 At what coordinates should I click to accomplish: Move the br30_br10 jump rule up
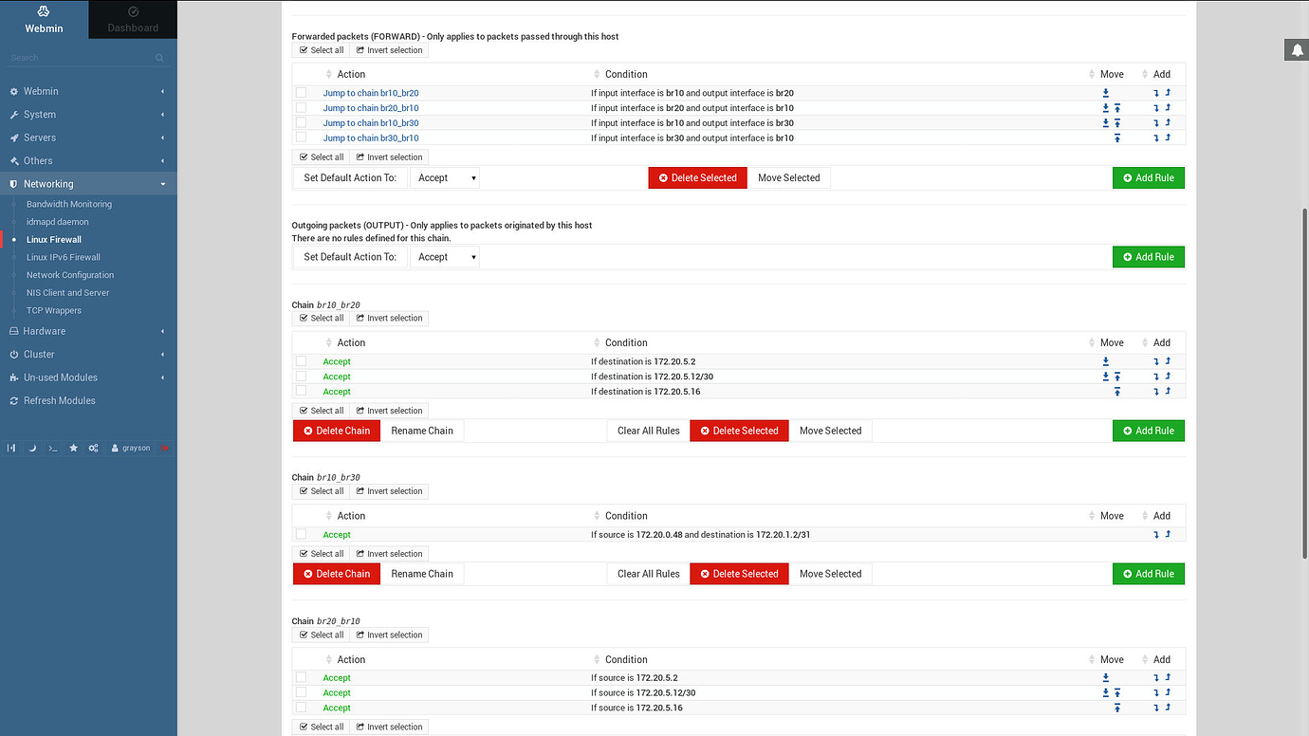click(x=1117, y=138)
